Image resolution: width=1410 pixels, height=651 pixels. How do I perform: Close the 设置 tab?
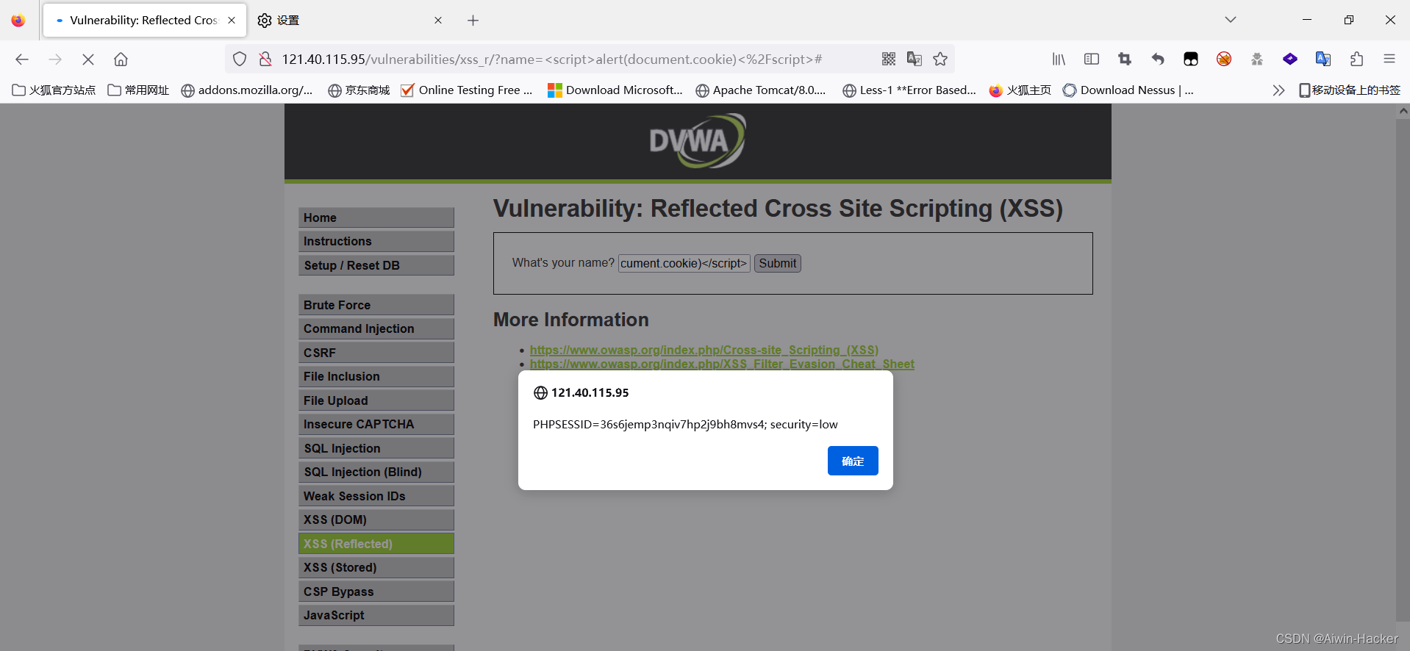point(438,21)
